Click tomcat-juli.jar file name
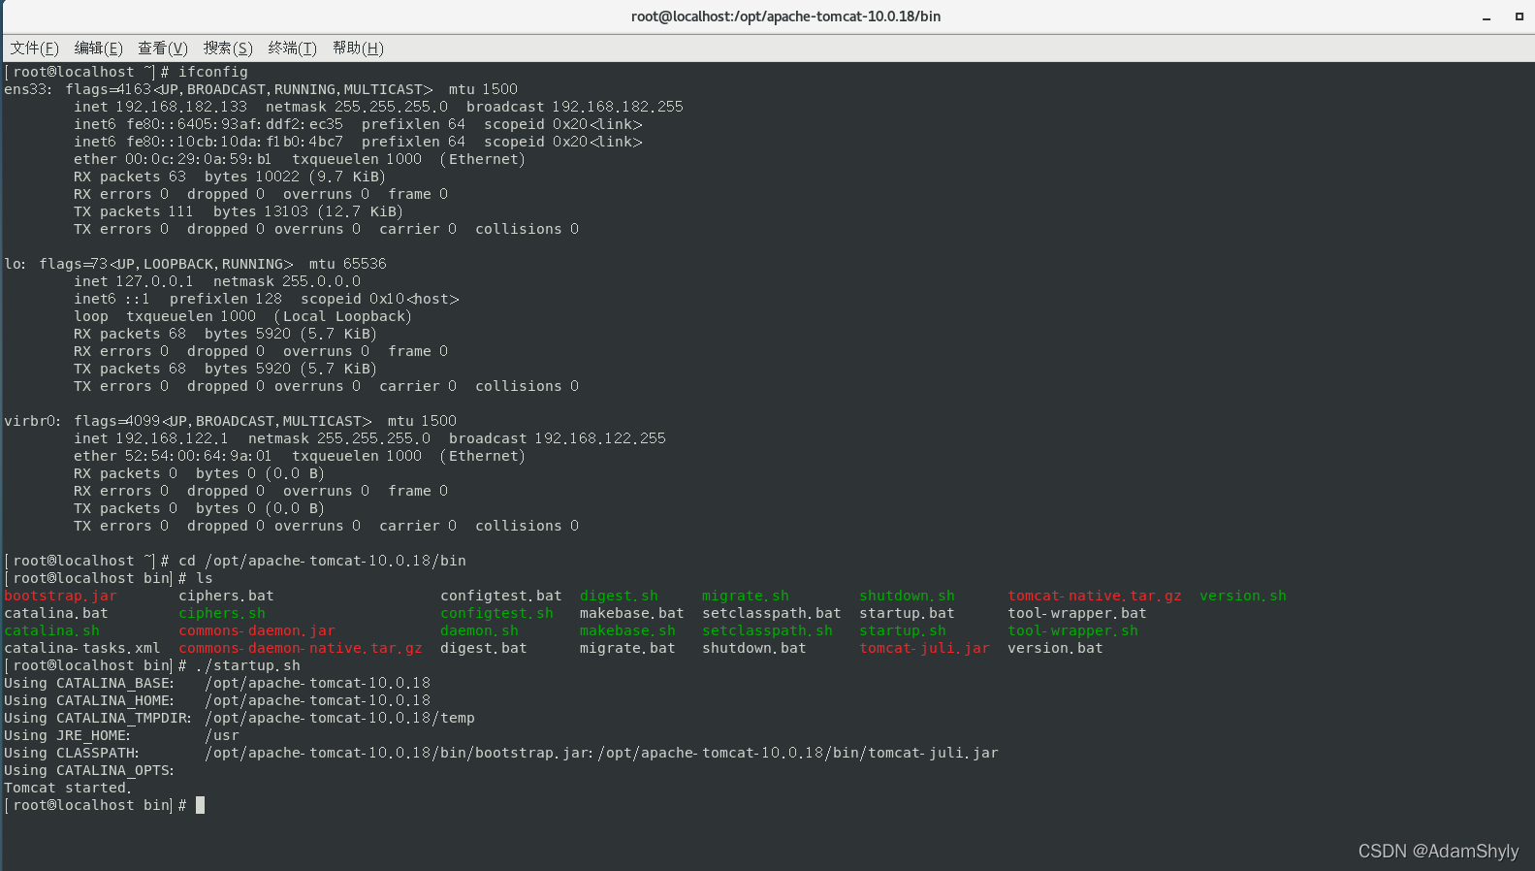Viewport: 1535px width, 871px height. 924,648
